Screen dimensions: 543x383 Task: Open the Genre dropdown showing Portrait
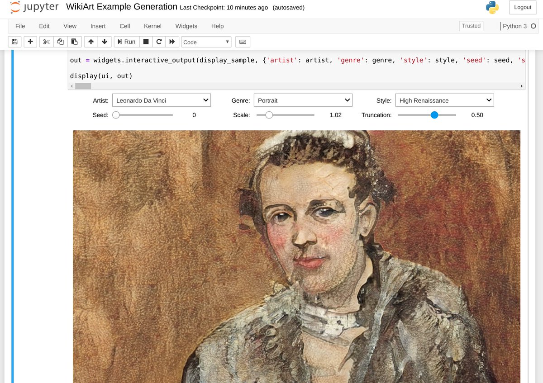(x=303, y=100)
